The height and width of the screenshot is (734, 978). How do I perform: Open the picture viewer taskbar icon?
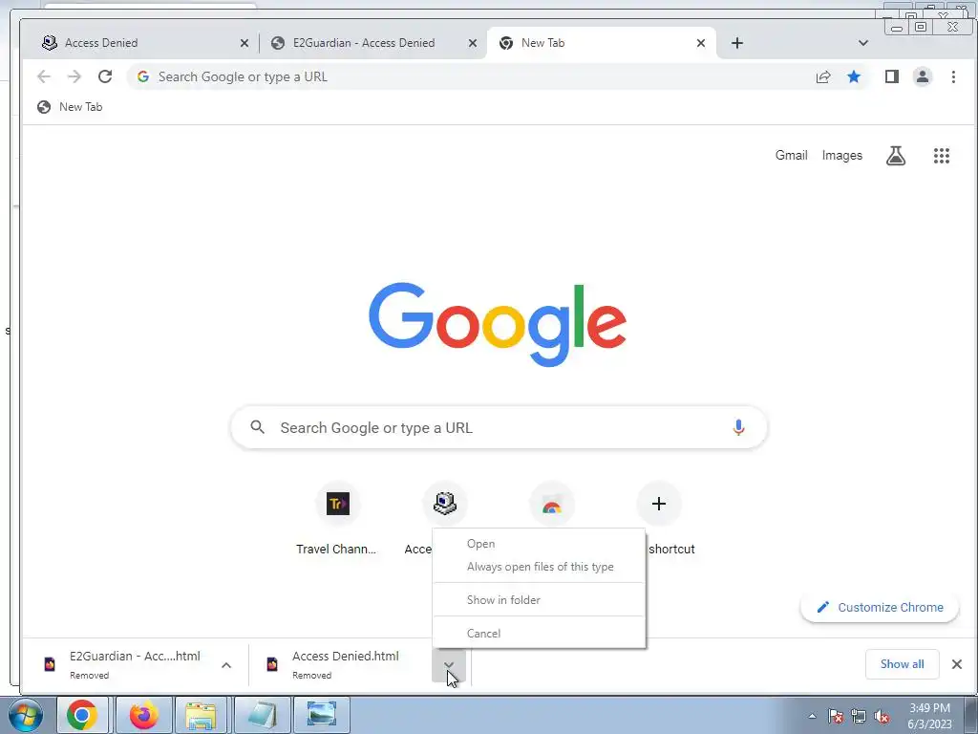click(321, 715)
